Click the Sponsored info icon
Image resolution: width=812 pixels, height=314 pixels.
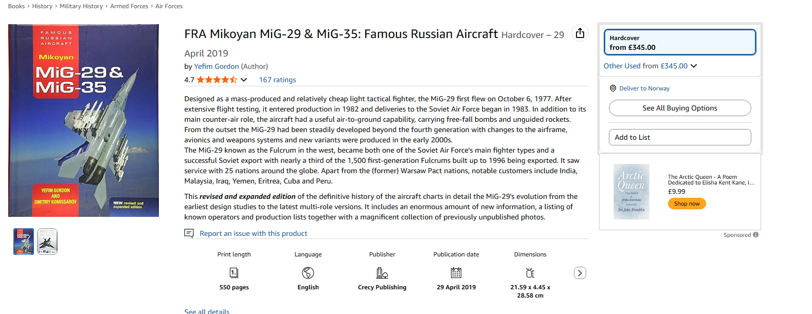[x=755, y=235]
